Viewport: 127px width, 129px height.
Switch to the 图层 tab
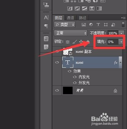[58, 18]
